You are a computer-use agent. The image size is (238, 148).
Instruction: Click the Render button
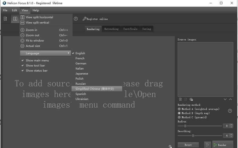223,145
